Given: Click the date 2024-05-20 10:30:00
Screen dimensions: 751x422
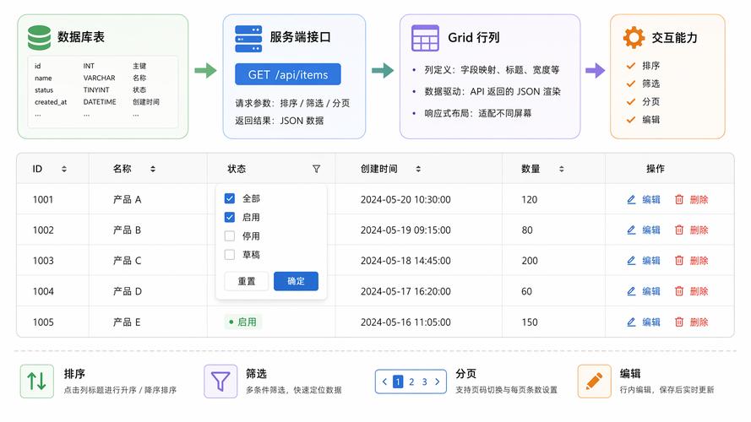Looking at the screenshot, I should coord(405,199).
